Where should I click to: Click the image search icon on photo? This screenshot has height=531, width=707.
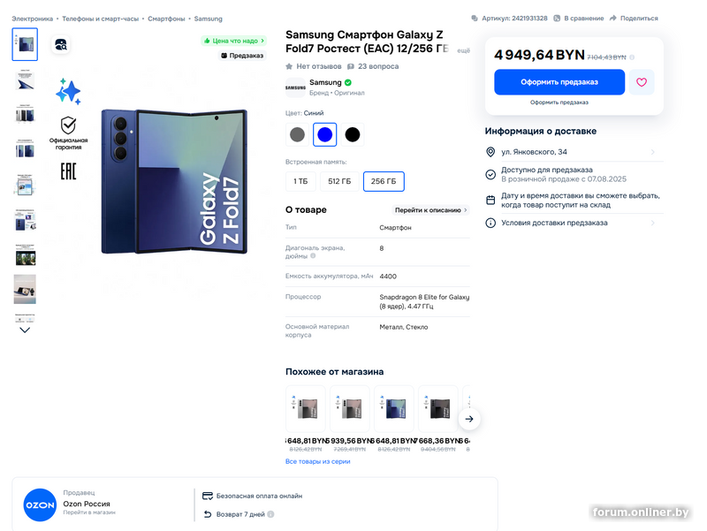pyautogui.click(x=60, y=44)
